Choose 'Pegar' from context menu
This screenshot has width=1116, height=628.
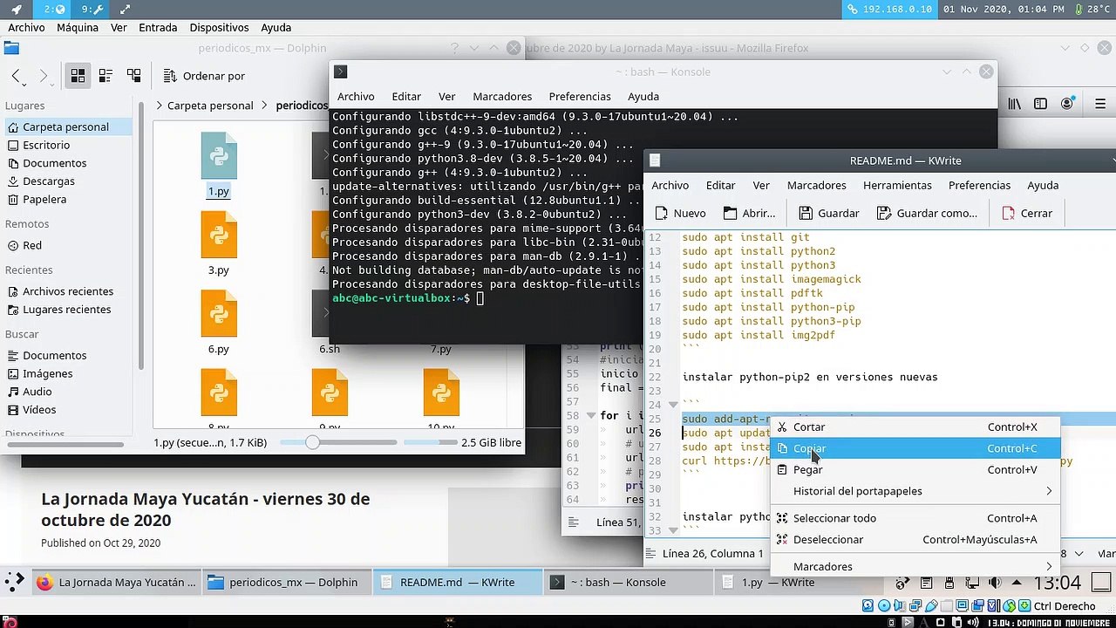click(x=915, y=469)
